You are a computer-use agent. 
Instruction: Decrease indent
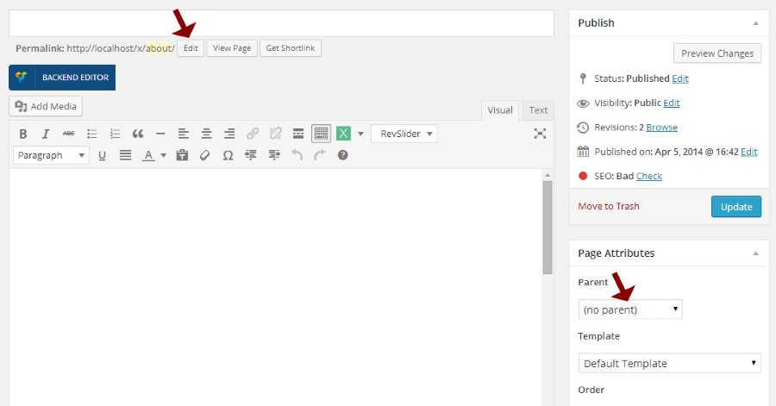(x=251, y=155)
